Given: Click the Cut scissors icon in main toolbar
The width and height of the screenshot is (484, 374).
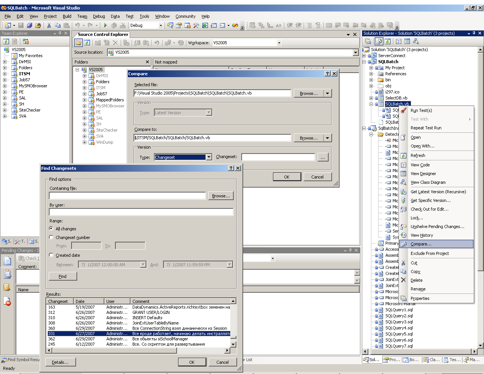Looking at the screenshot, I should pos(49,25).
